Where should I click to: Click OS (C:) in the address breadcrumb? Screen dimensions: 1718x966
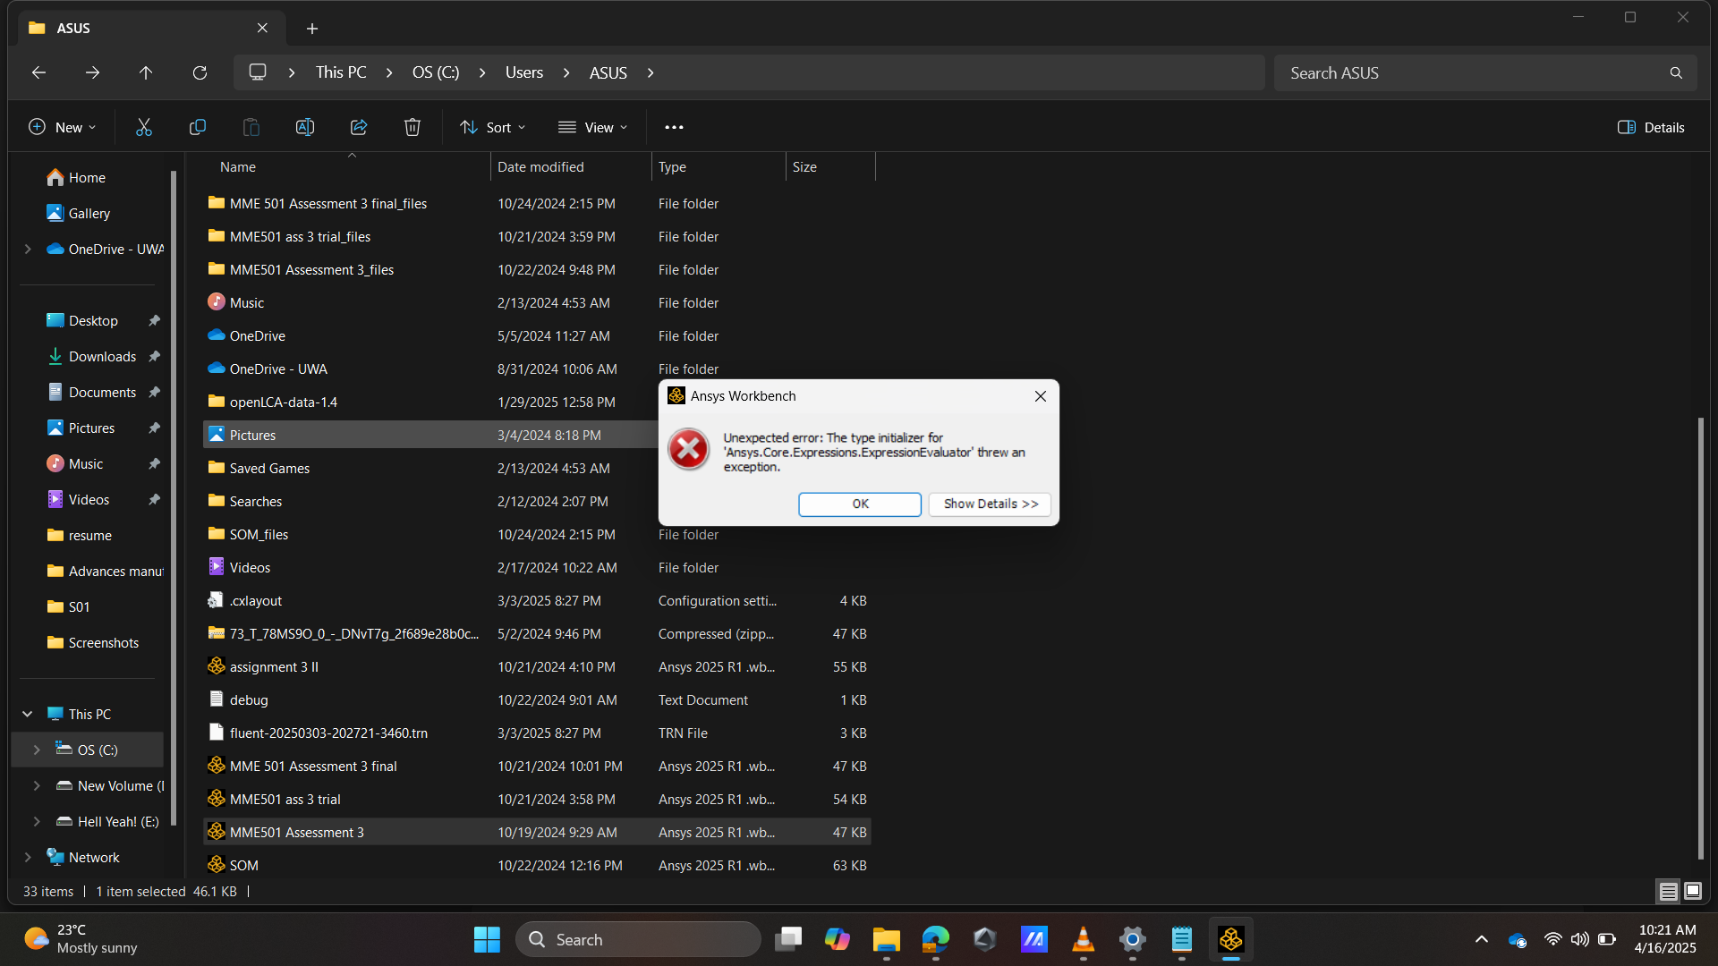(x=436, y=72)
